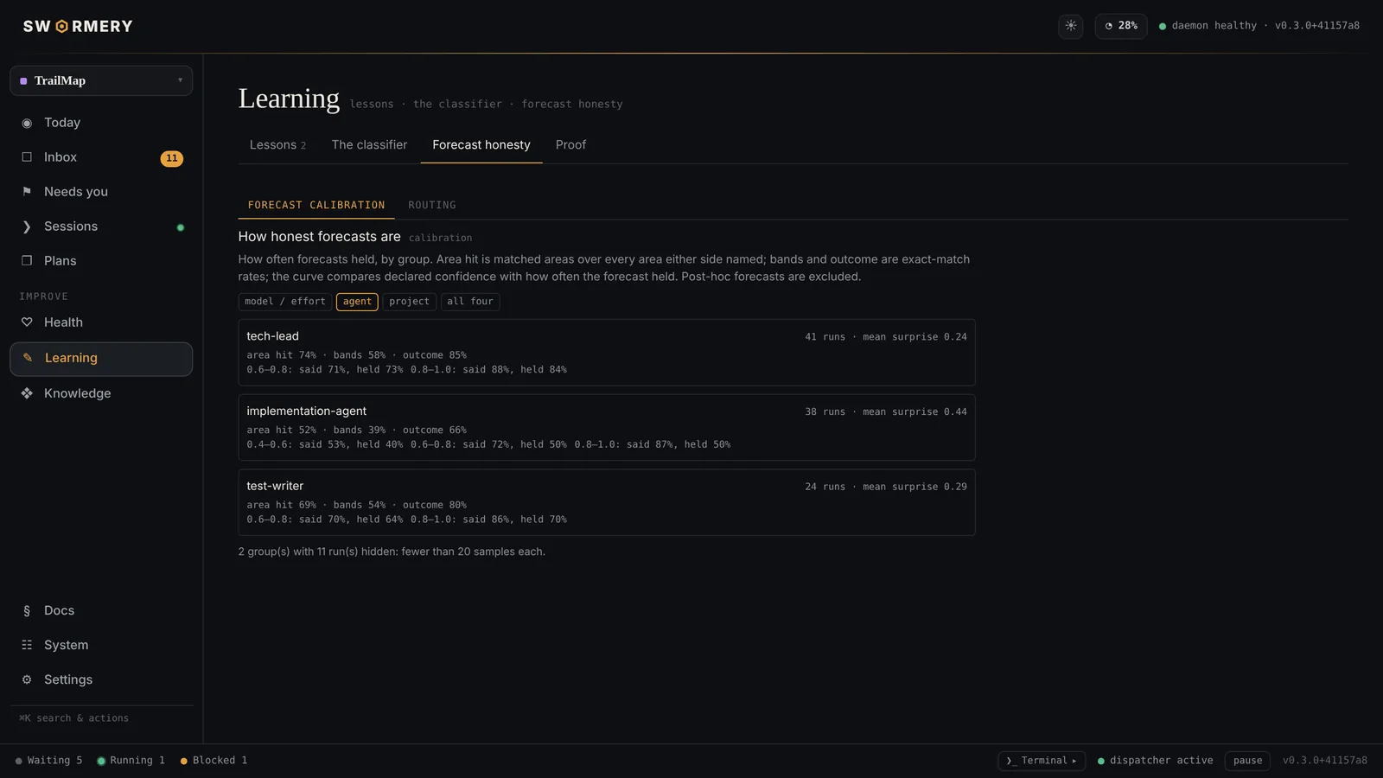Toggle the light/dark theme sun icon
Viewport: 1383px width, 778px height.
1071,26
